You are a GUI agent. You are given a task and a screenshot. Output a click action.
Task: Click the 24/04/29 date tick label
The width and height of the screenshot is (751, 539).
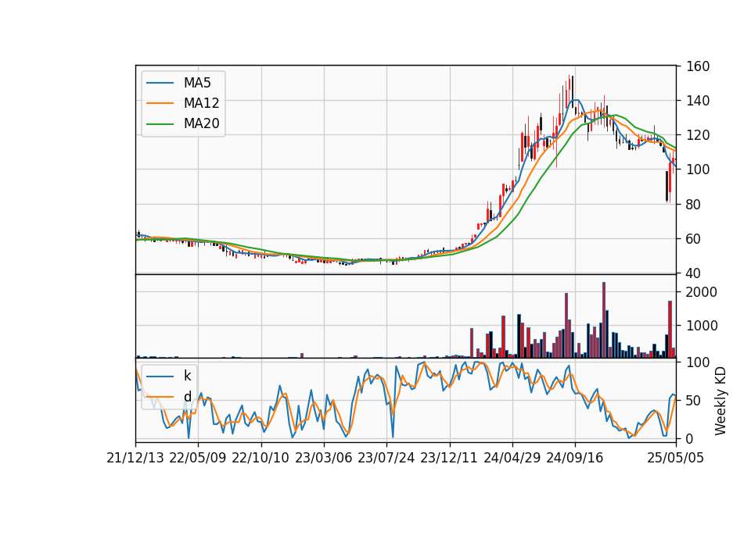512,458
